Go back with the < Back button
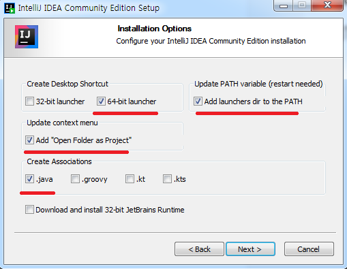 click(199, 249)
